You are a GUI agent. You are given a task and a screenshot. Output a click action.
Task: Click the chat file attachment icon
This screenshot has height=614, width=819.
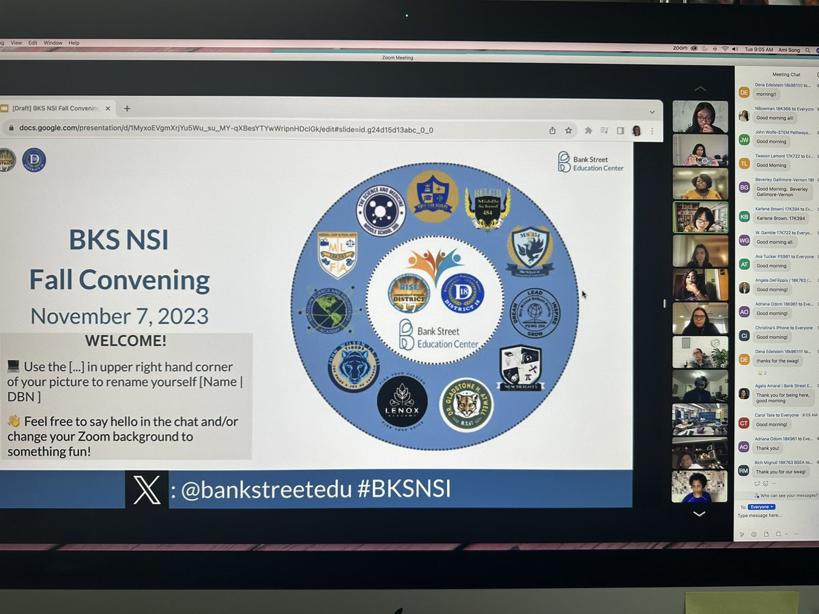[x=767, y=534]
